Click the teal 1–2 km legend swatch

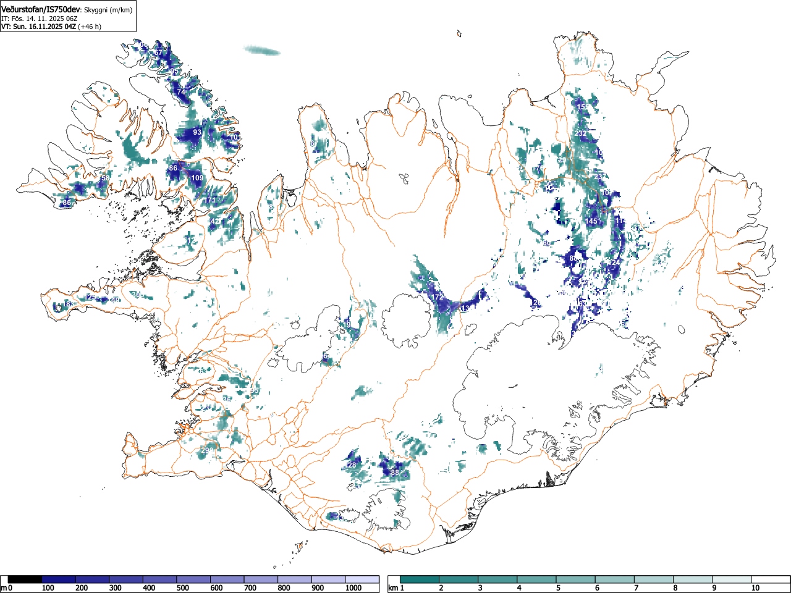pyautogui.click(x=420, y=579)
